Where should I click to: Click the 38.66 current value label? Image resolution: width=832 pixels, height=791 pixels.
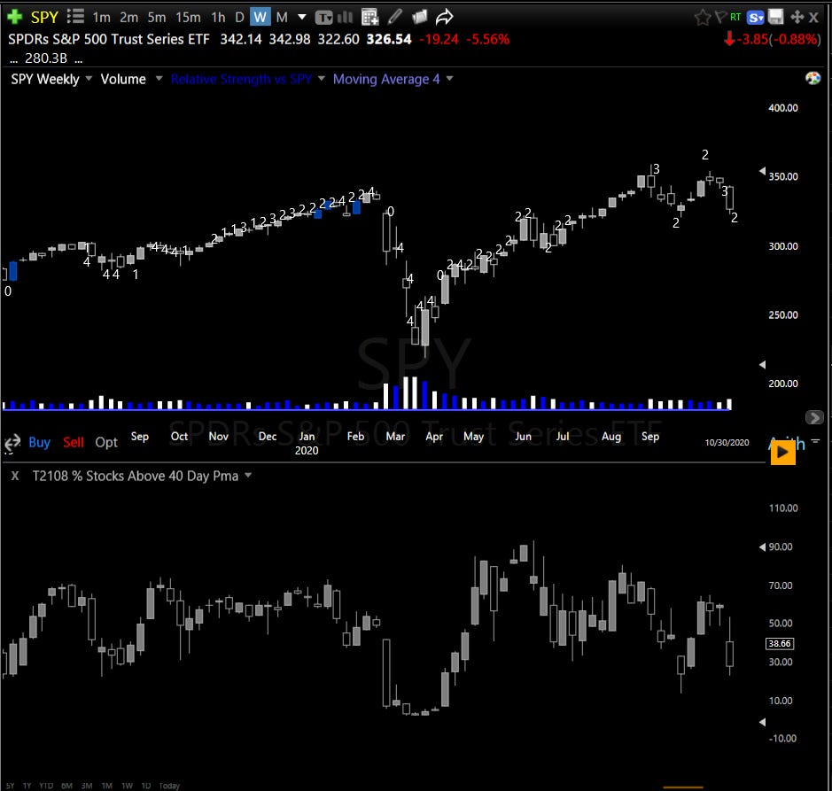click(x=780, y=643)
